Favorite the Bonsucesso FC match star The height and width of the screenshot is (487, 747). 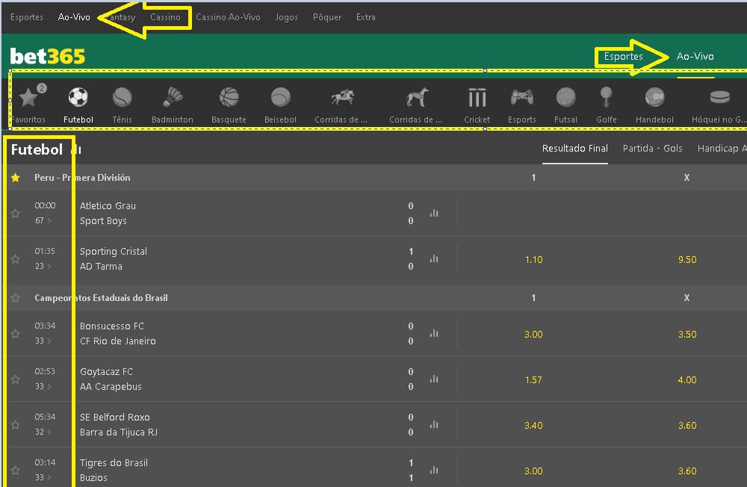tap(15, 334)
